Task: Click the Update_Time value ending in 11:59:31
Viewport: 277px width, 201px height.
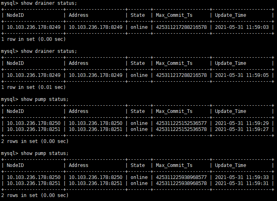Action: tap(242, 183)
